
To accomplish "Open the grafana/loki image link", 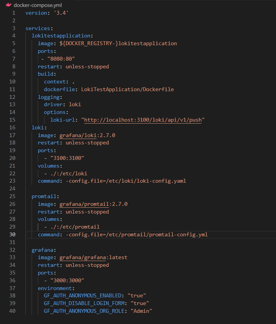I will tap(78, 135).
